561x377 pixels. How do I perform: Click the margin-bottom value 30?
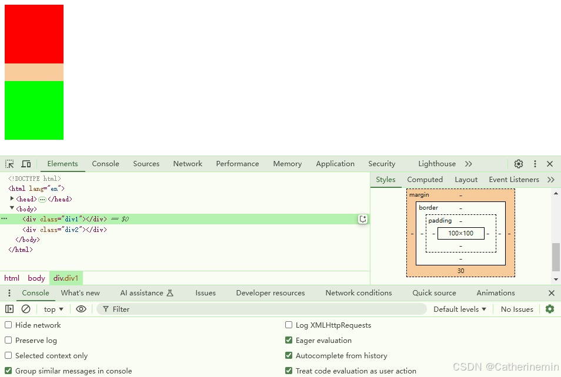461,271
